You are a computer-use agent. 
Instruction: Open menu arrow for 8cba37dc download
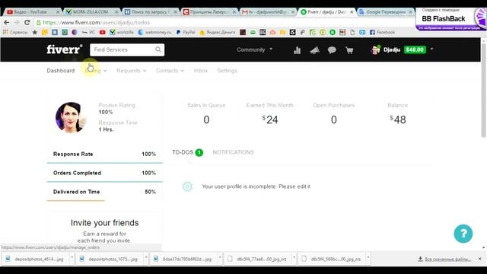coord(220,257)
